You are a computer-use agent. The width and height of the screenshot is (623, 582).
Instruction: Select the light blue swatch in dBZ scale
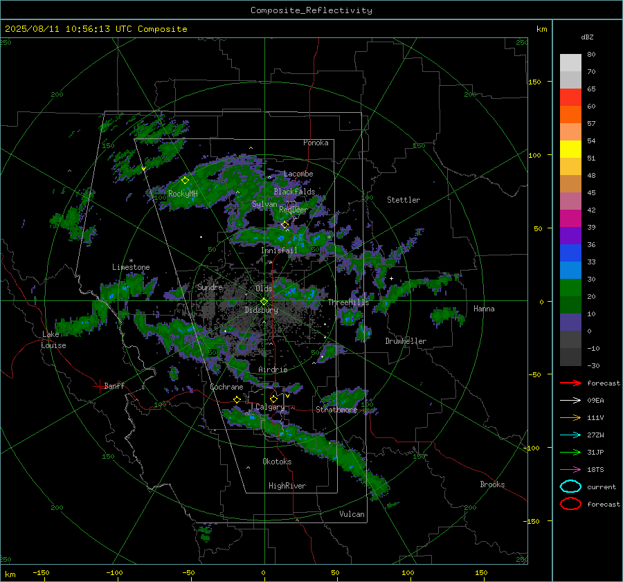click(x=570, y=270)
